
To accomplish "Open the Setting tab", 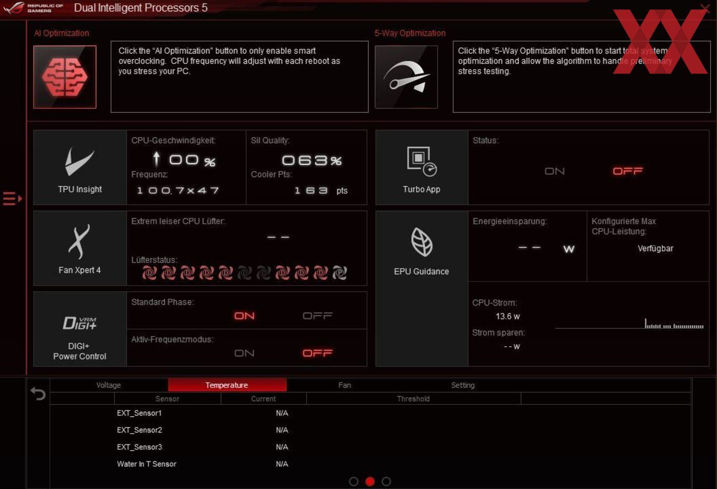I will point(463,385).
